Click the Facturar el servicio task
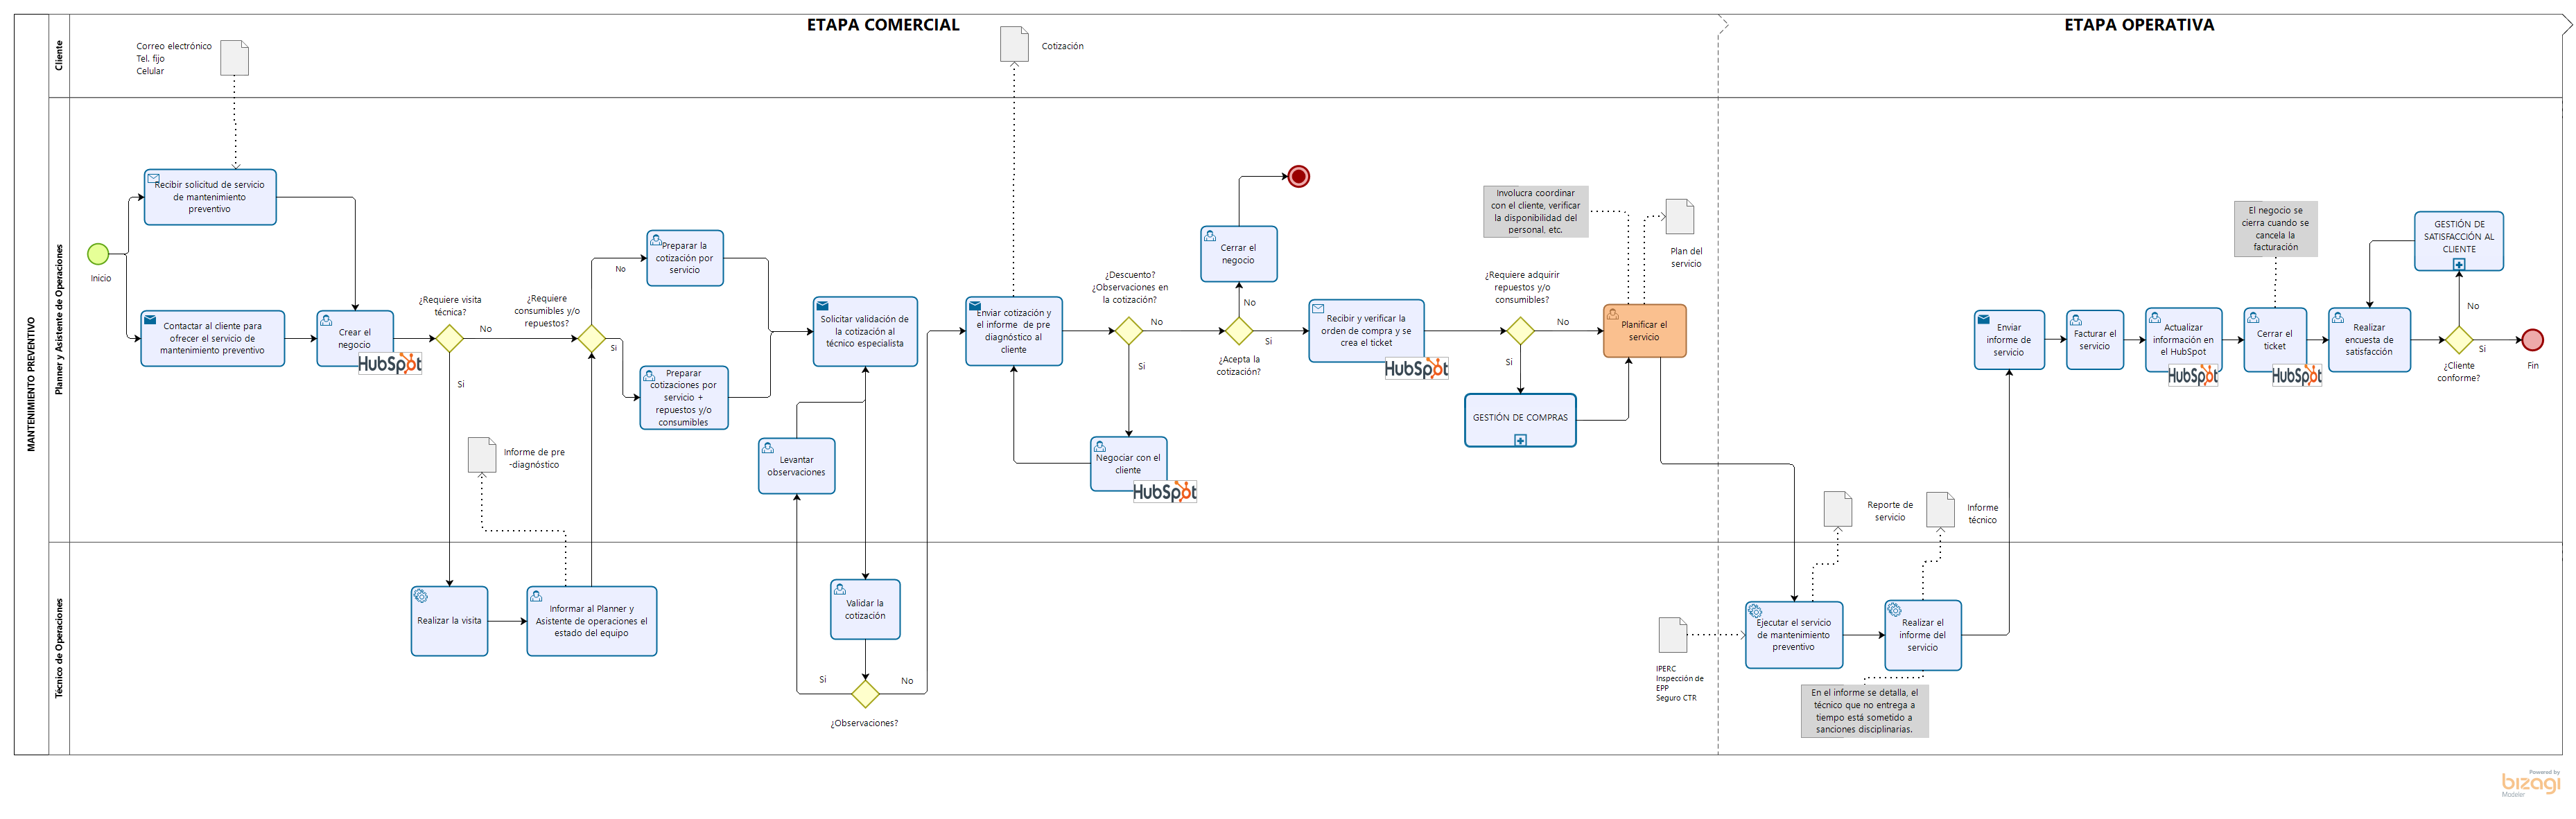 [2094, 340]
